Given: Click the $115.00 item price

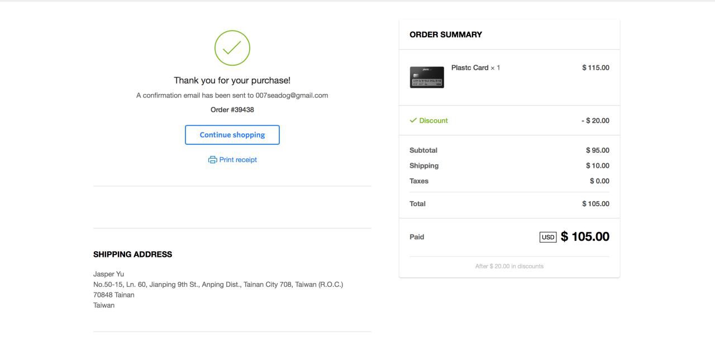Looking at the screenshot, I should [x=595, y=68].
